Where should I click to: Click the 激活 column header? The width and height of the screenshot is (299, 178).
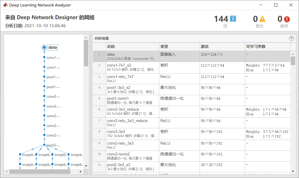point(222,47)
